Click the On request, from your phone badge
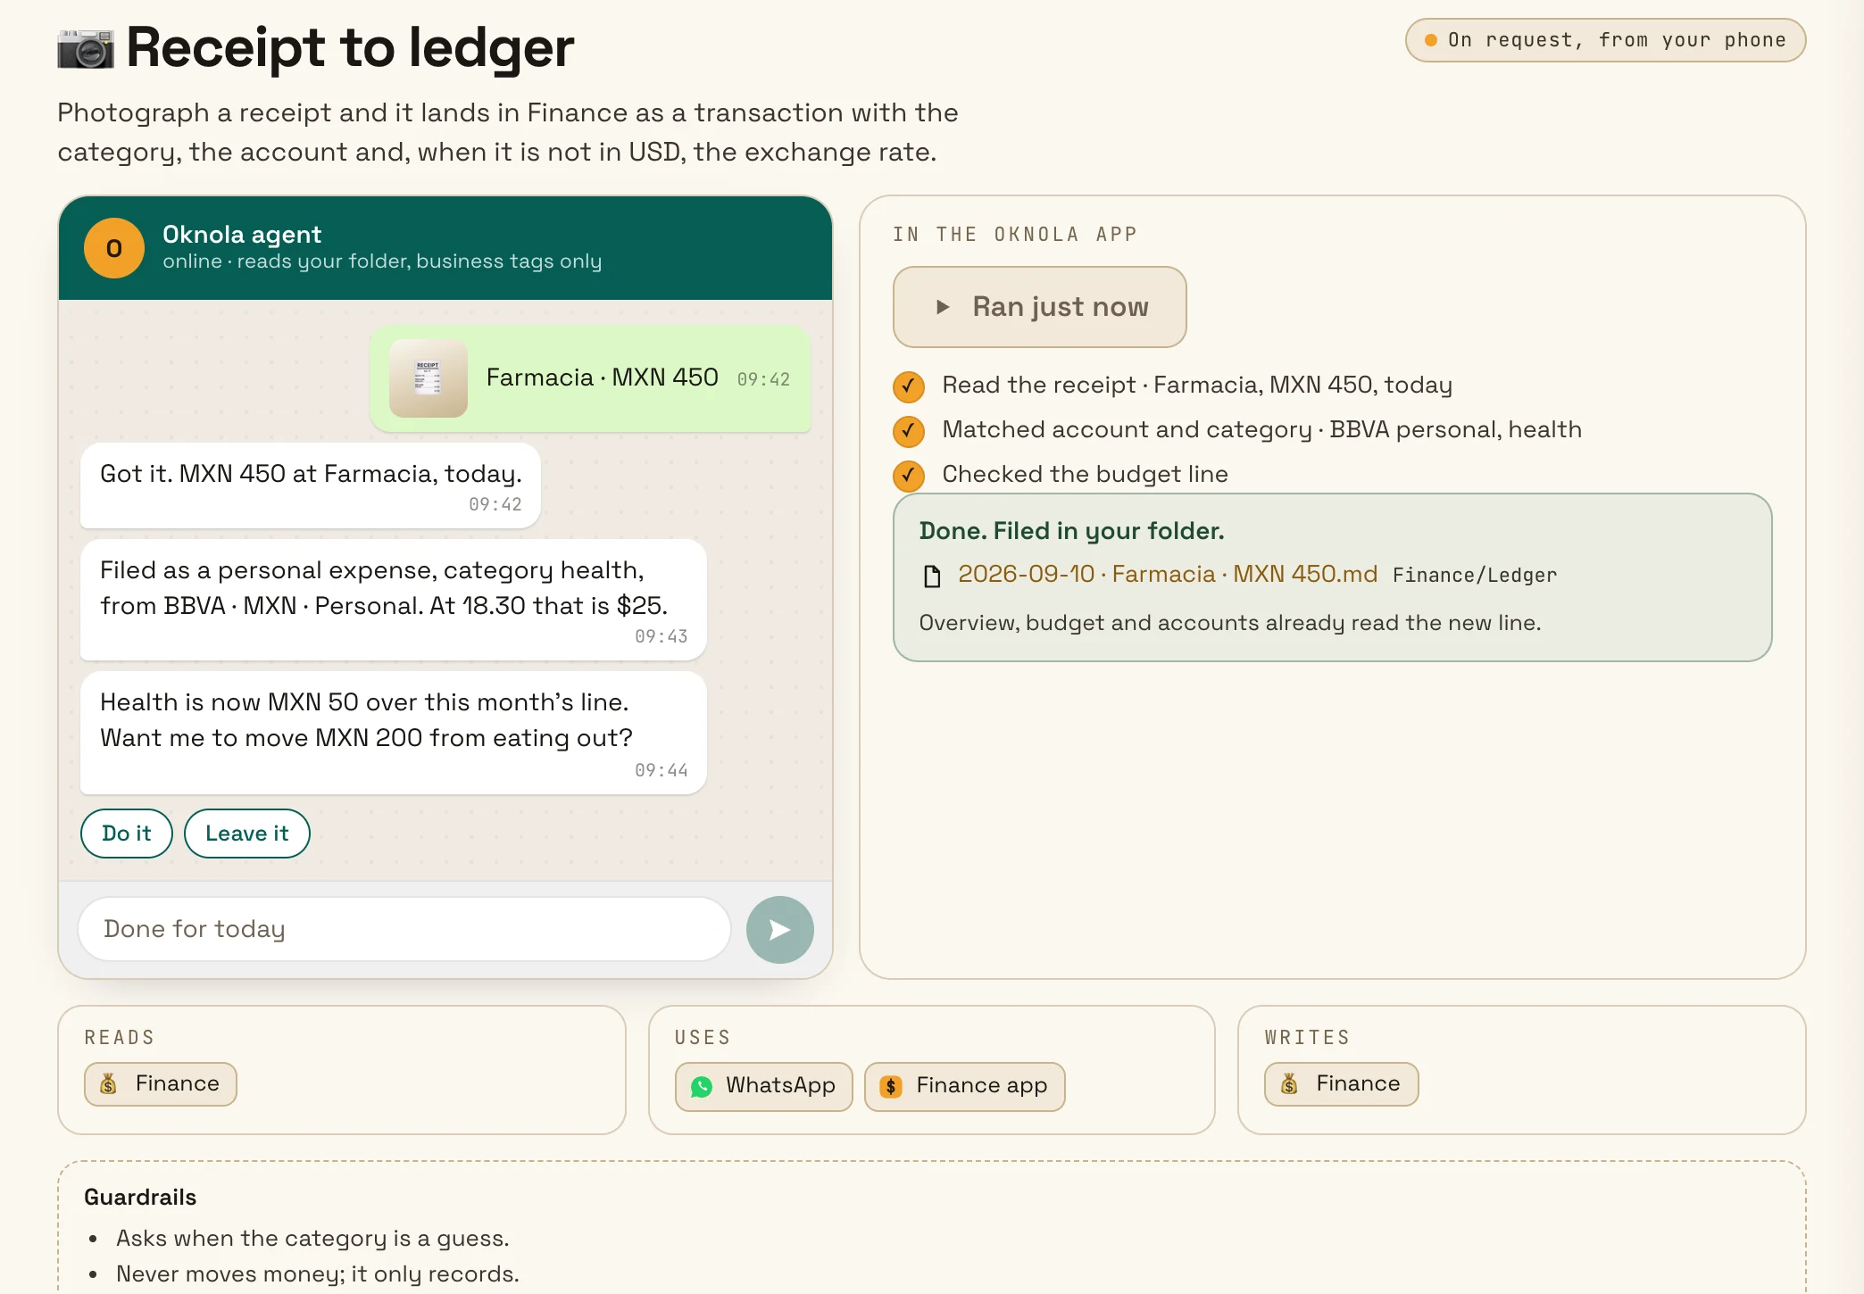This screenshot has height=1294, width=1864. click(1605, 40)
